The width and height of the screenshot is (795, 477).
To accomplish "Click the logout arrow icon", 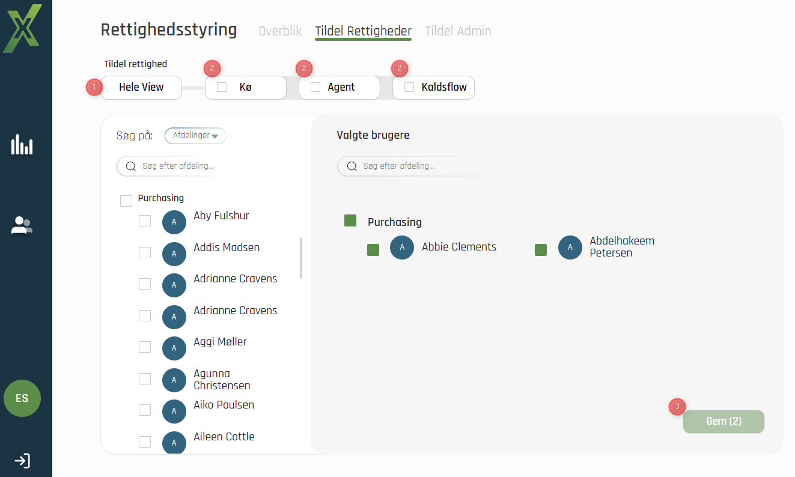I will click(22, 461).
